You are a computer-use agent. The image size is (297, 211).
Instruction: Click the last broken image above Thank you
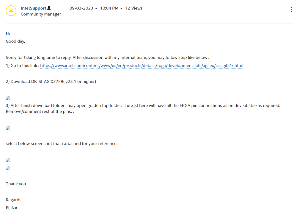8,168
